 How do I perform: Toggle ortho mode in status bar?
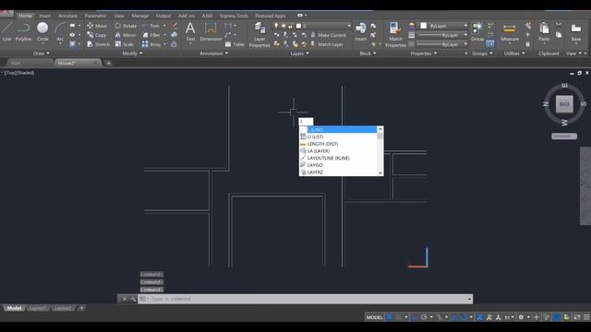pos(415,317)
